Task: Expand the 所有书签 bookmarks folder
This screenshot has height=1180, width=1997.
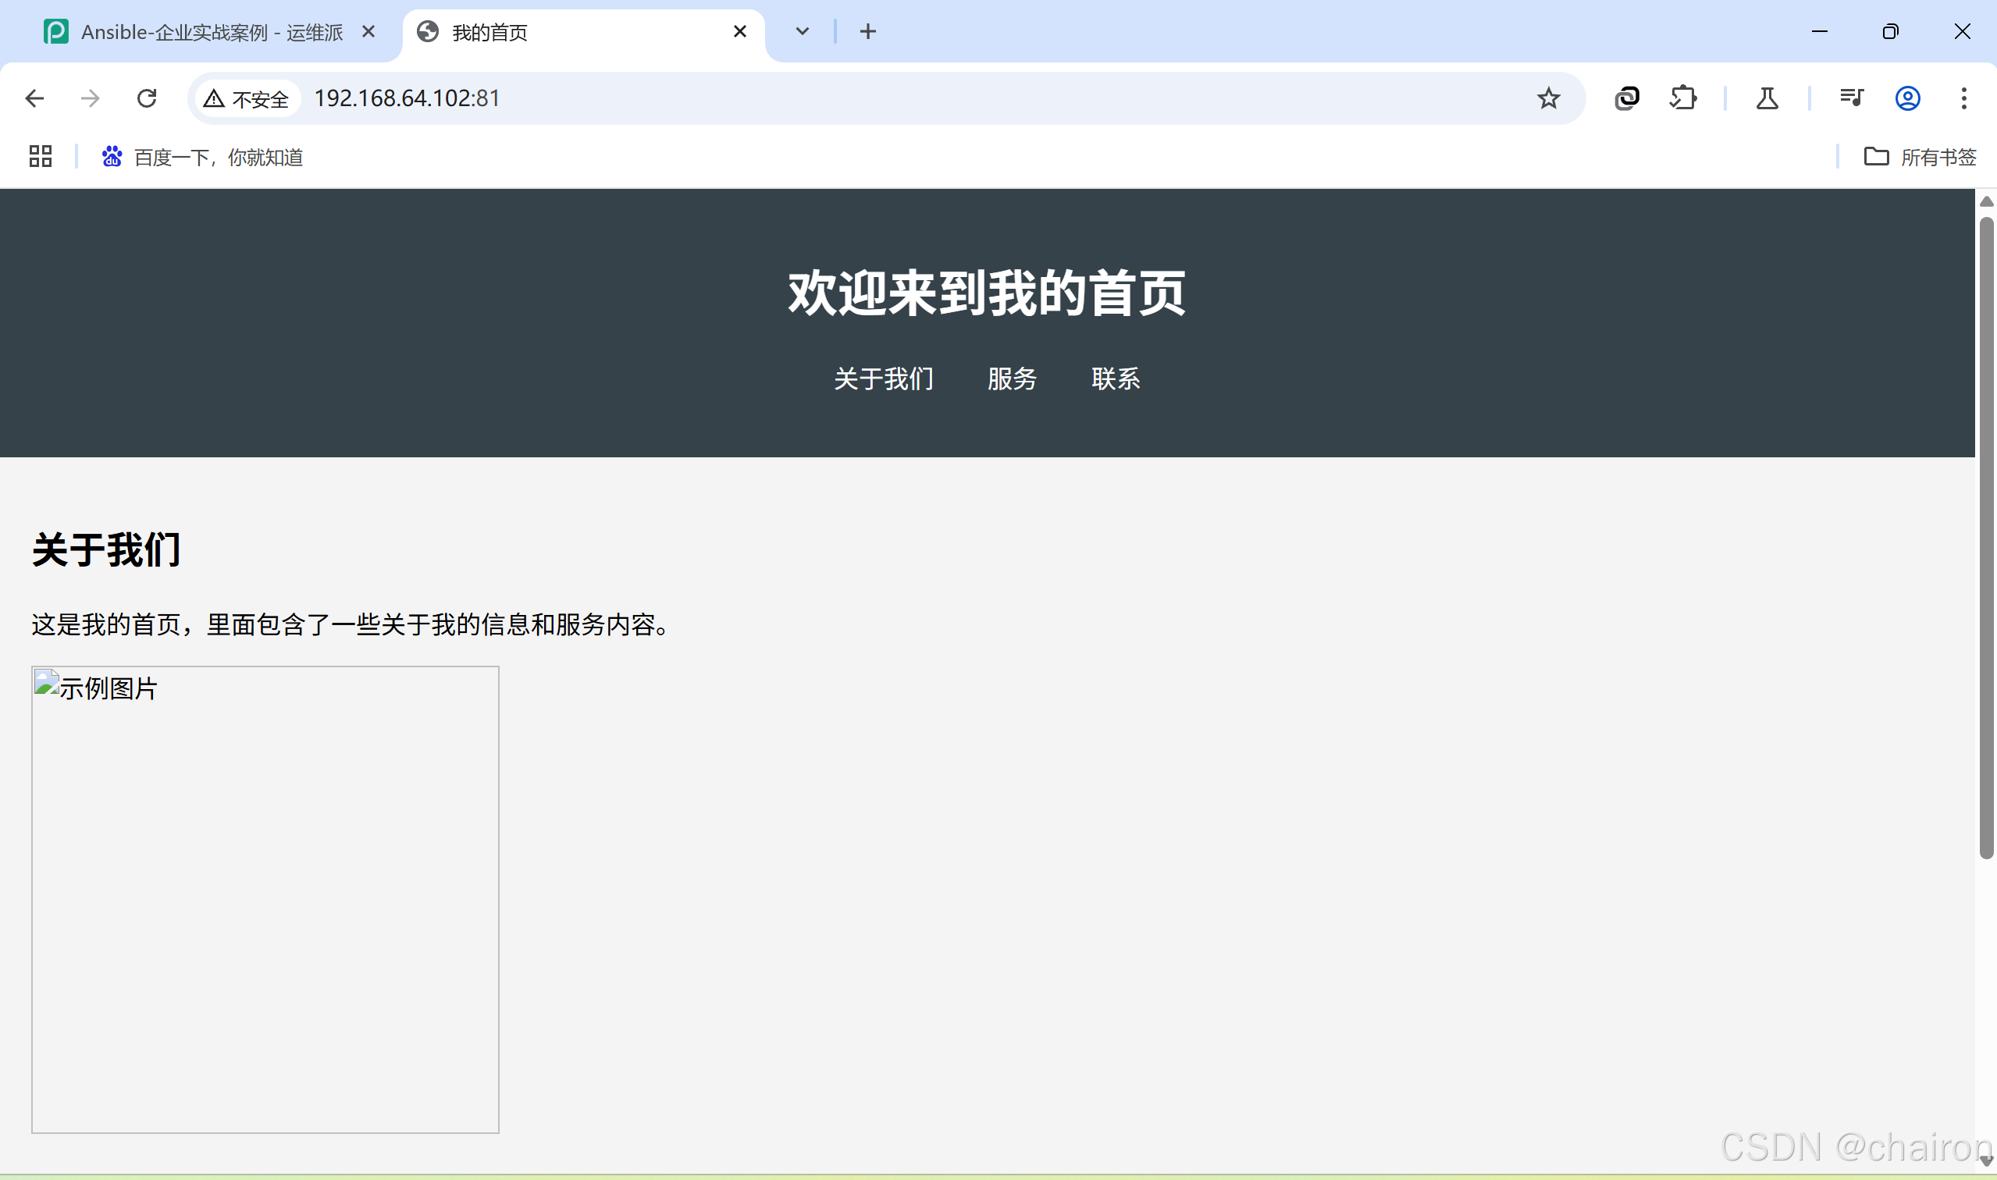Action: 1920,158
